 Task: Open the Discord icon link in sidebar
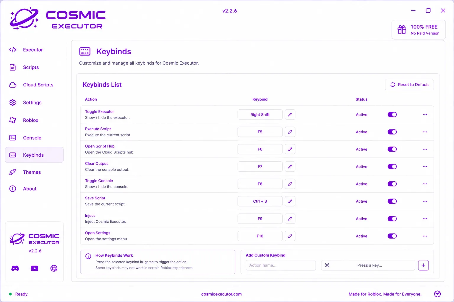click(x=15, y=268)
